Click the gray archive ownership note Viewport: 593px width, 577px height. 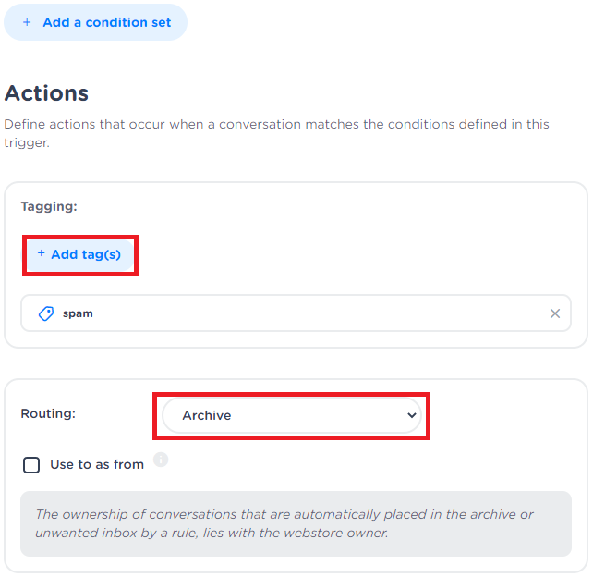(296, 523)
